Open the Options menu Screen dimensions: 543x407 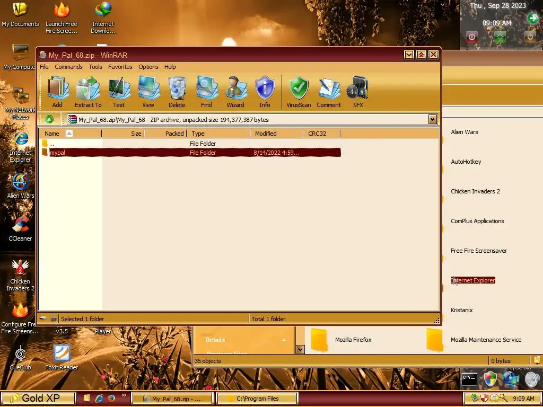[x=148, y=67]
